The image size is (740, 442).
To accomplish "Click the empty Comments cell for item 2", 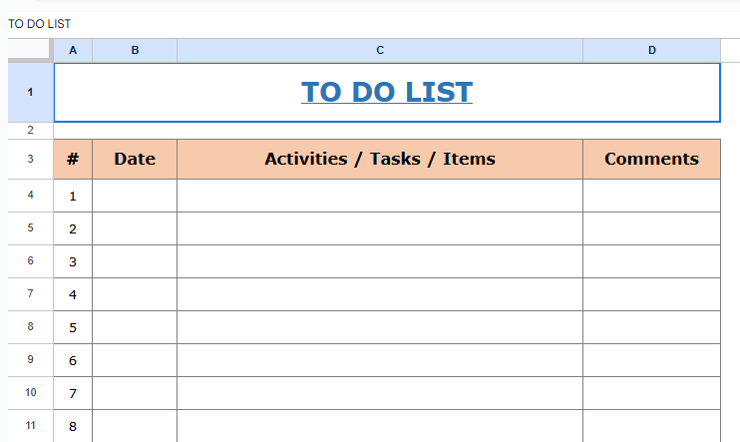I will pos(651,228).
